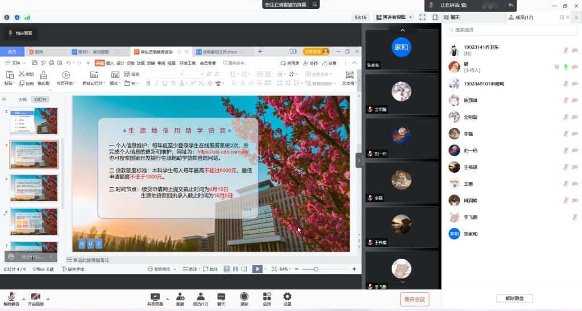Toggle microphone for member 李磊
Screen dimensions: 582x311
pyautogui.click(x=566, y=134)
